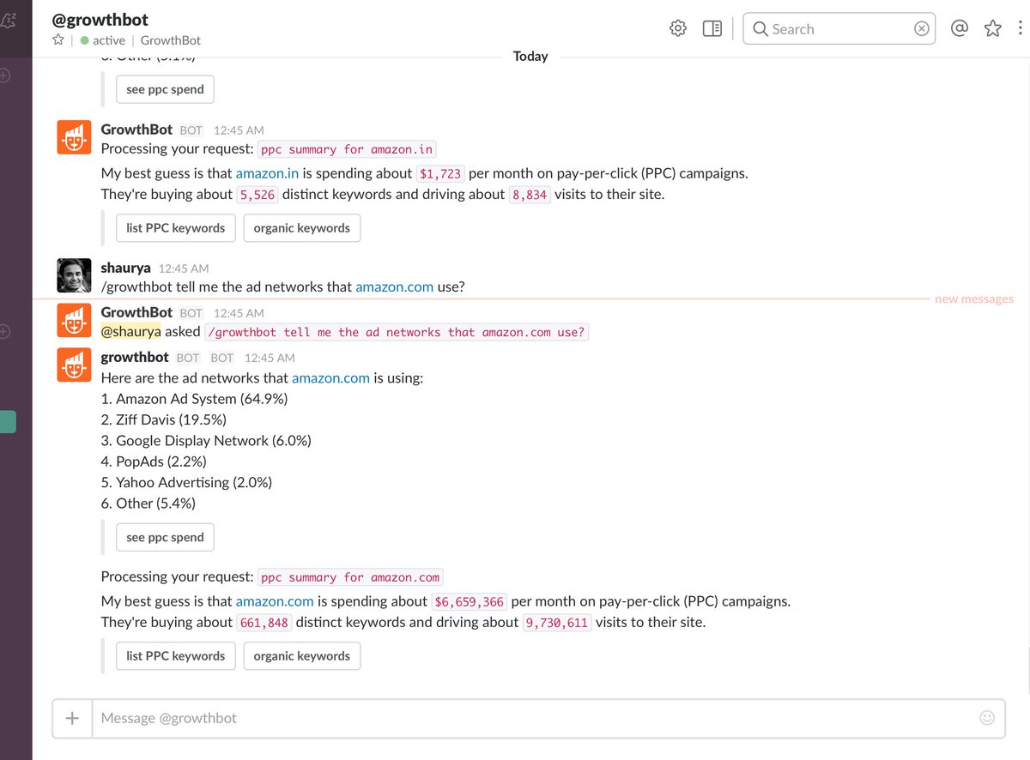
Task: Click the @shaurya mention
Action: click(x=131, y=331)
